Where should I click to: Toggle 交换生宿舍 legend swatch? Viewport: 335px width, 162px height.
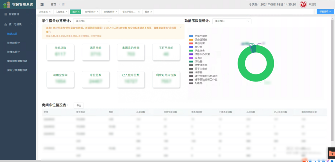(191, 36)
